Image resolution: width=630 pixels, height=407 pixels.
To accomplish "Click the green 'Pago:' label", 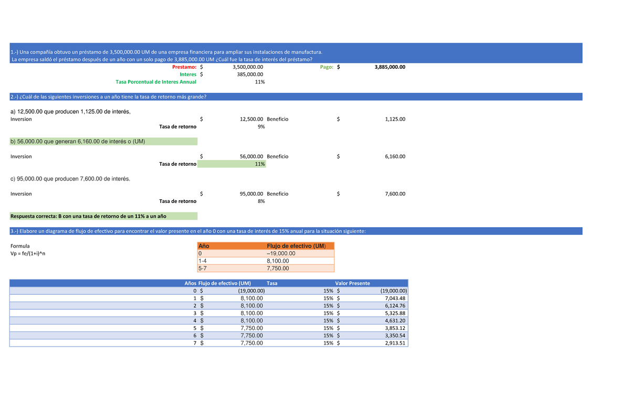I will 327,67.
